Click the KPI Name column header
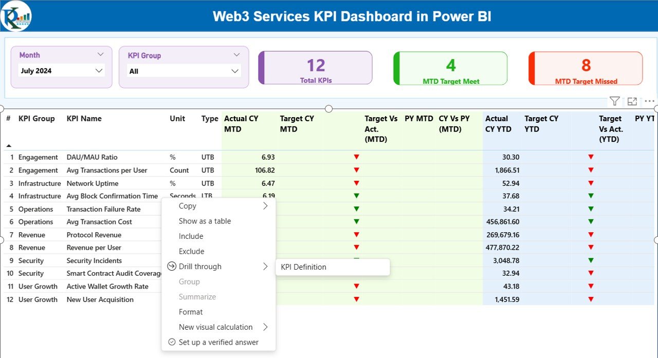This screenshot has height=358, width=658. click(x=84, y=119)
